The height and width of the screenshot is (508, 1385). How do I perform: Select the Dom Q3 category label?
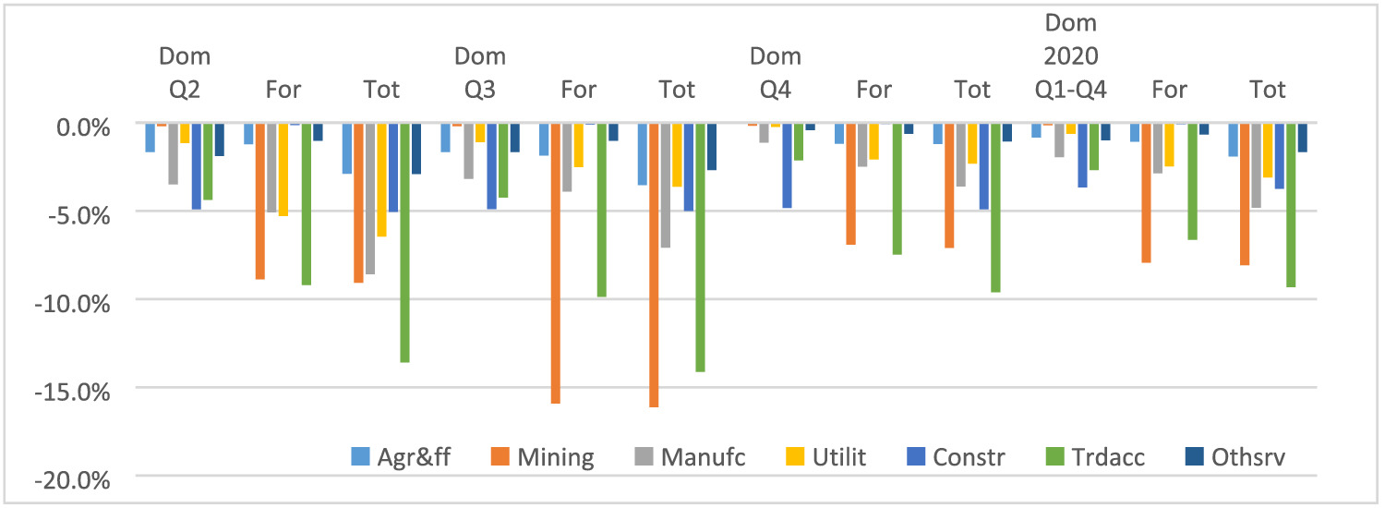pos(480,73)
